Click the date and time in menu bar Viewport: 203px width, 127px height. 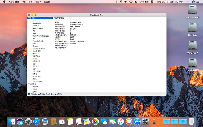[170, 2]
